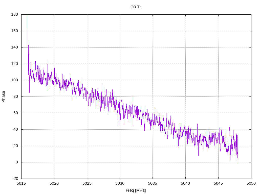
Task: Click y-axis tick label 120
Action: (14, 64)
